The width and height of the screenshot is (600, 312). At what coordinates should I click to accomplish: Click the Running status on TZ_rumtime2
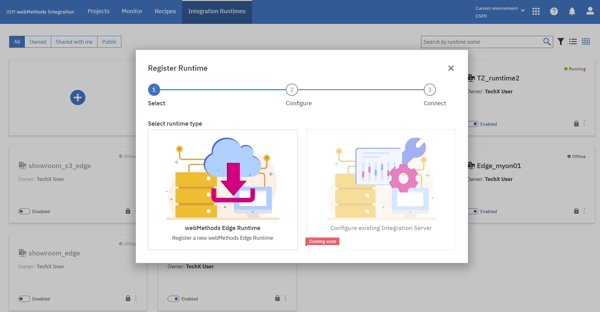coord(575,69)
